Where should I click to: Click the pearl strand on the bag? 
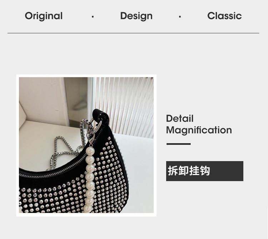[x=90, y=179]
